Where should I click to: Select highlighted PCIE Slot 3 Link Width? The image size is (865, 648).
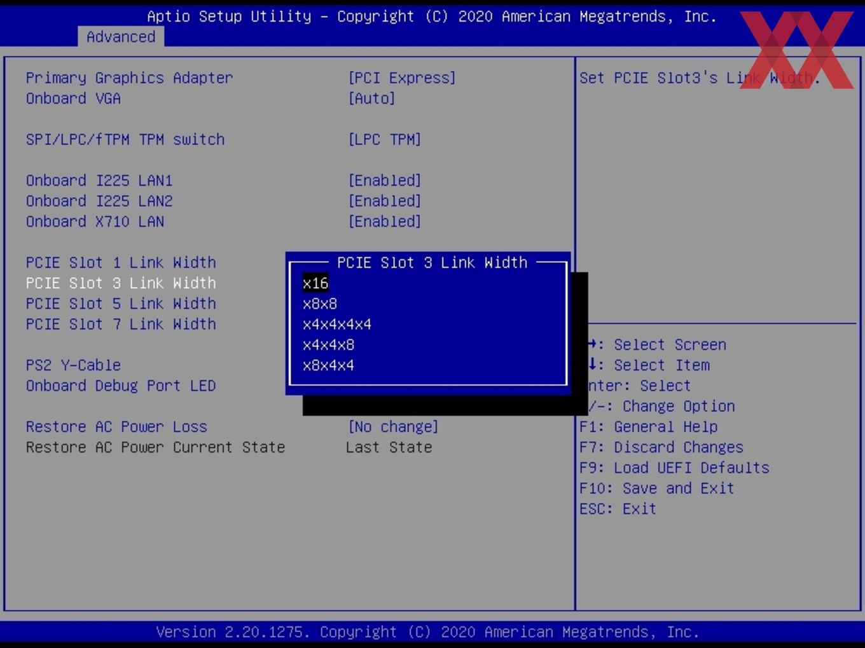tap(121, 283)
